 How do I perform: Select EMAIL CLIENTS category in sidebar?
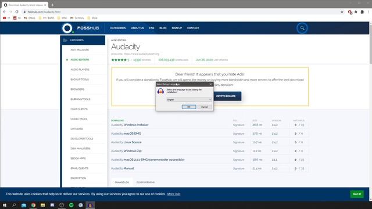point(80,168)
